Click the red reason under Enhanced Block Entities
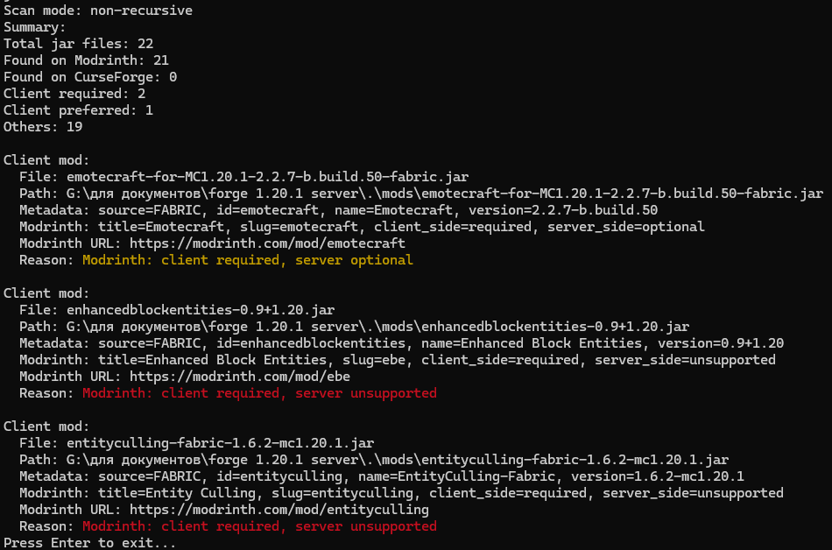 pos(259,393)
